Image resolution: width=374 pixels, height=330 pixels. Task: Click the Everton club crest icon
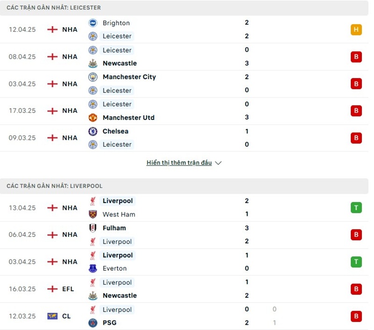[x=93, y=268]
